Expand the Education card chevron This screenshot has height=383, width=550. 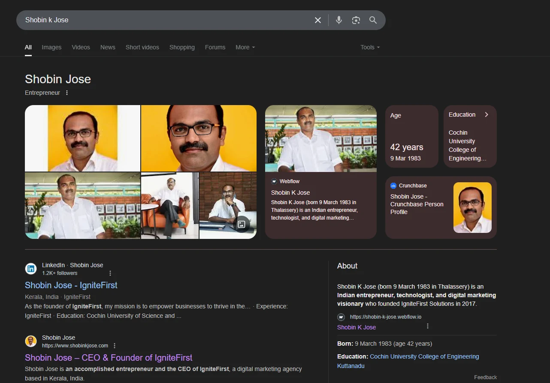(x=487, y=115)
